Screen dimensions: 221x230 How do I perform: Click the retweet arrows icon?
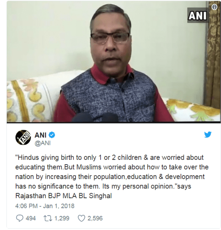pos(48,218)
